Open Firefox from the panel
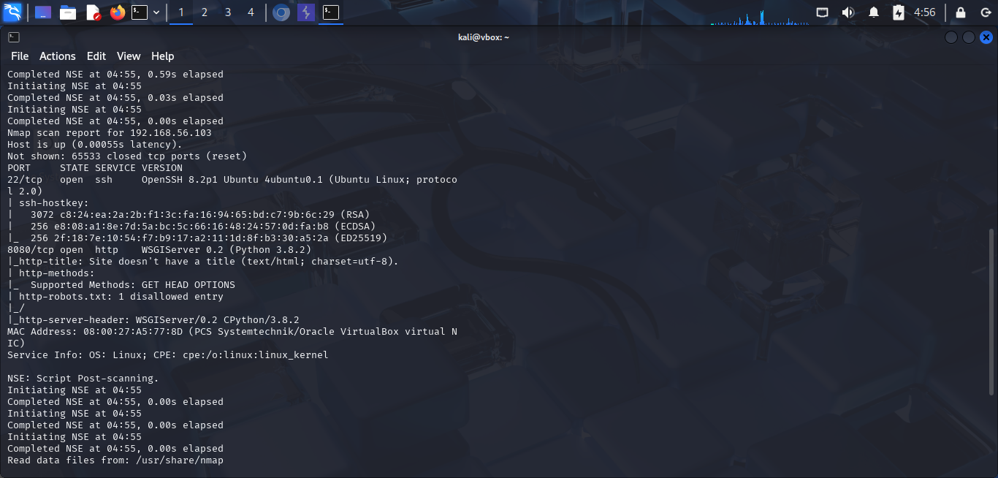998x478 pixels. click(117, 12)
